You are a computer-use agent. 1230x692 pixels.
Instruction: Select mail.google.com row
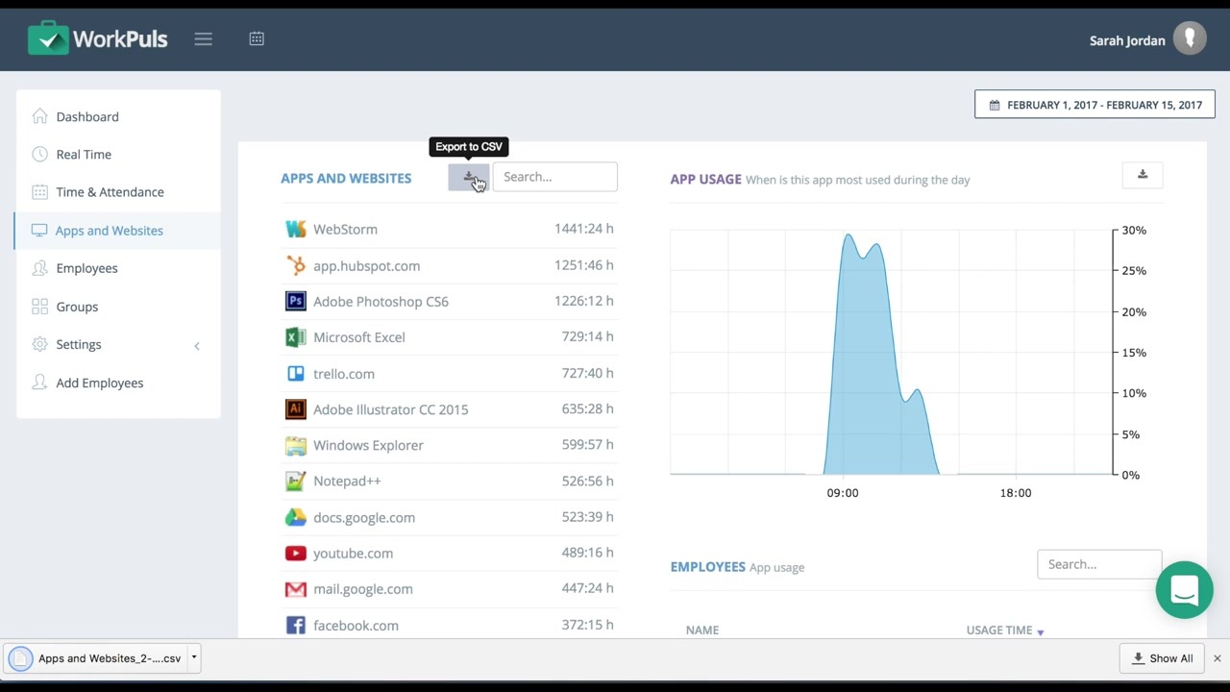[x=449, y=589]
